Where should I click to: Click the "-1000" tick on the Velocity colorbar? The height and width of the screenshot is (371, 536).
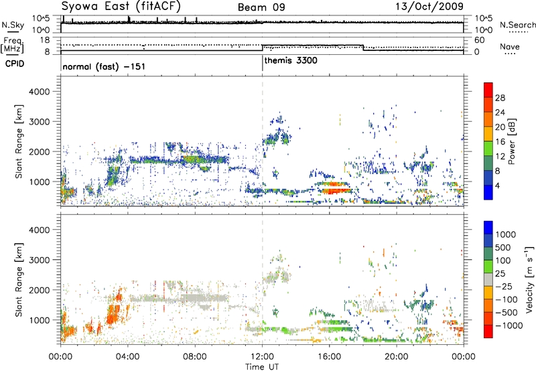coord(509,325)
